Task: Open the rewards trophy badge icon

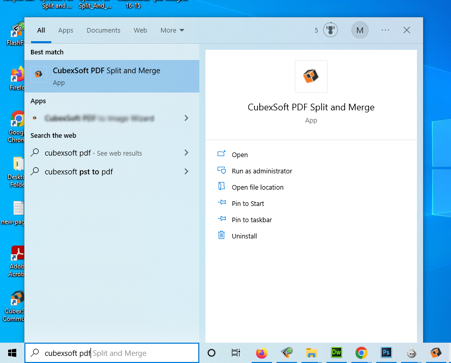Action: (x=330, y=30)
